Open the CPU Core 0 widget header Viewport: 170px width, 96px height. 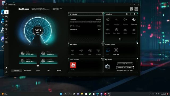click(85, 14)
